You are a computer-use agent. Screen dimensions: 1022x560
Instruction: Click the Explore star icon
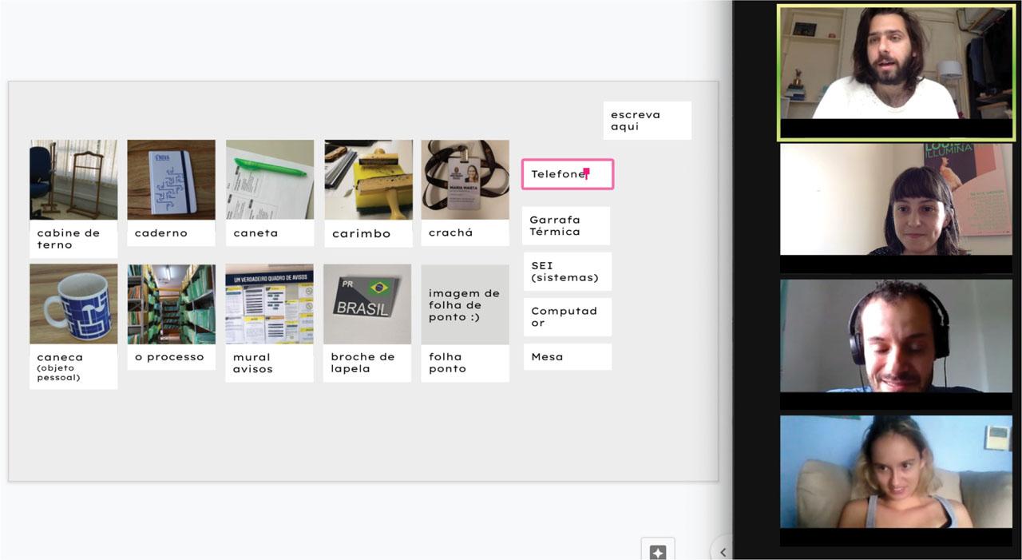coord(658,551)
